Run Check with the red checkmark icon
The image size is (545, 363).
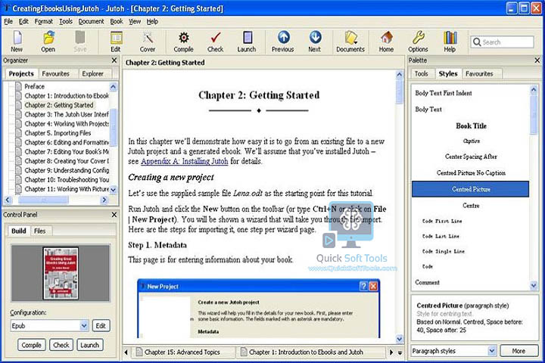click(216, 42)
